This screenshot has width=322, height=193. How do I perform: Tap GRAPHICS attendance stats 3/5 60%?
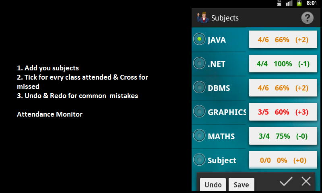(x=283, y=112)
